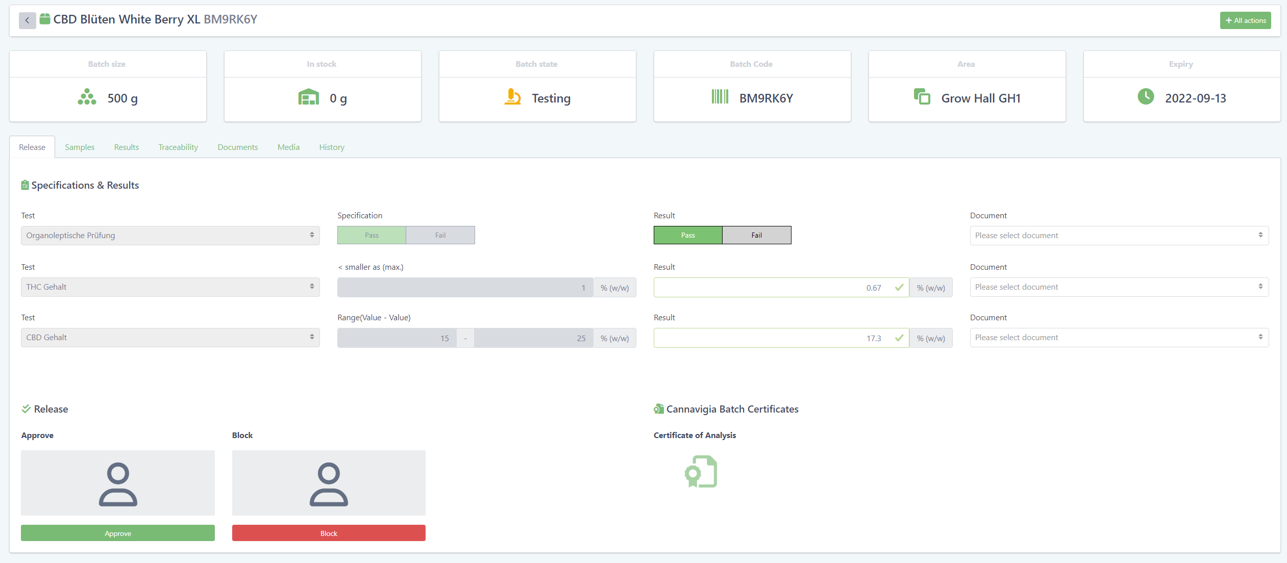This screenshot has width=1287, height=563.
Task: Switch to the Traceability tab
Action: pos(178,147)
